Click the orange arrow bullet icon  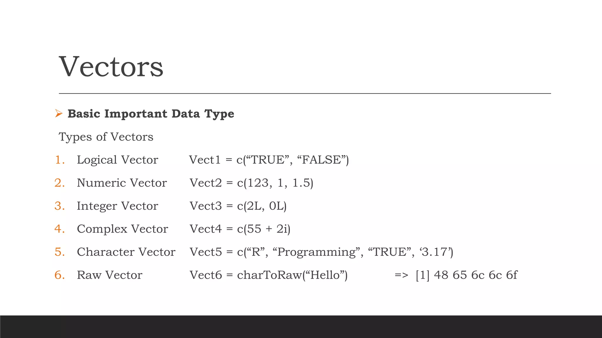tap(59, 113)
